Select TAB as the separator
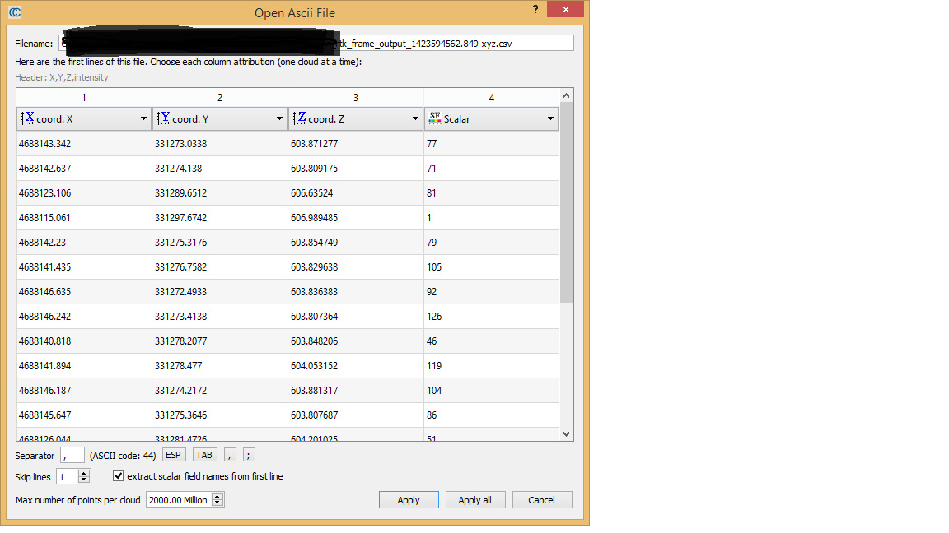 pyautogui.click(x=204, y=454)
